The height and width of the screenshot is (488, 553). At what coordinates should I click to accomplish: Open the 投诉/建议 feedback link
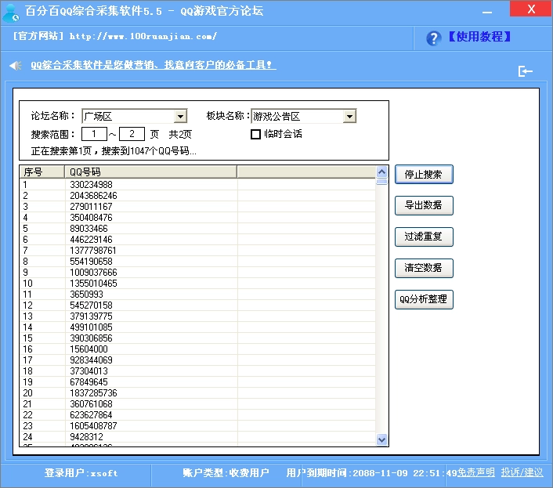(x=522, y=472)
